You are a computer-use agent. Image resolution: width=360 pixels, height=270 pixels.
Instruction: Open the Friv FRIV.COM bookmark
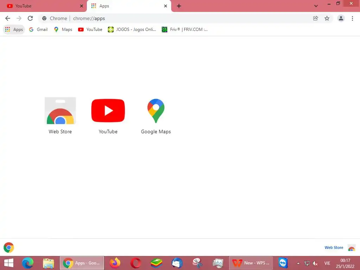(x=185, y=30)
